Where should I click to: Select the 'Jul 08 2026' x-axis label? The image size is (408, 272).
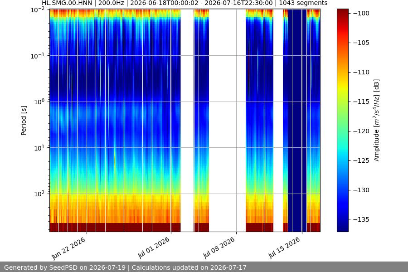[x=219, y=248]
